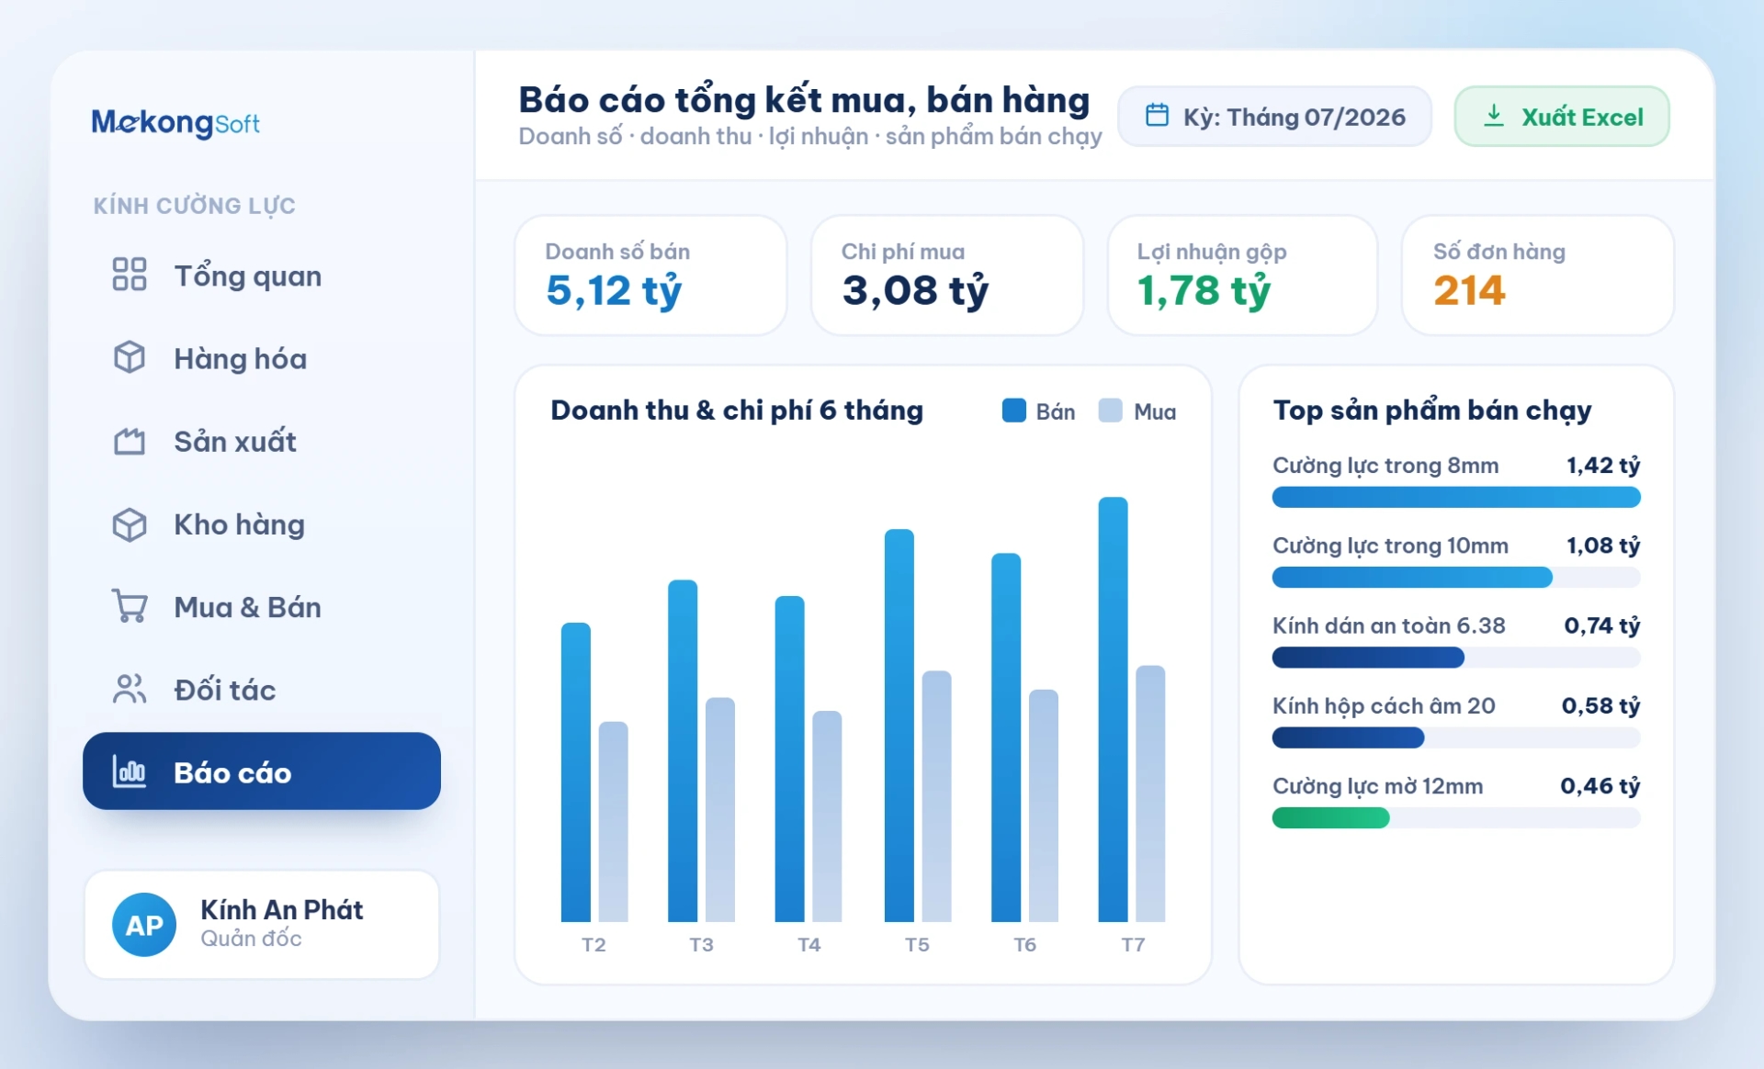
Task: Click the Top sản phẩm bán chạy heading
Action: [x=1432, y=411]
